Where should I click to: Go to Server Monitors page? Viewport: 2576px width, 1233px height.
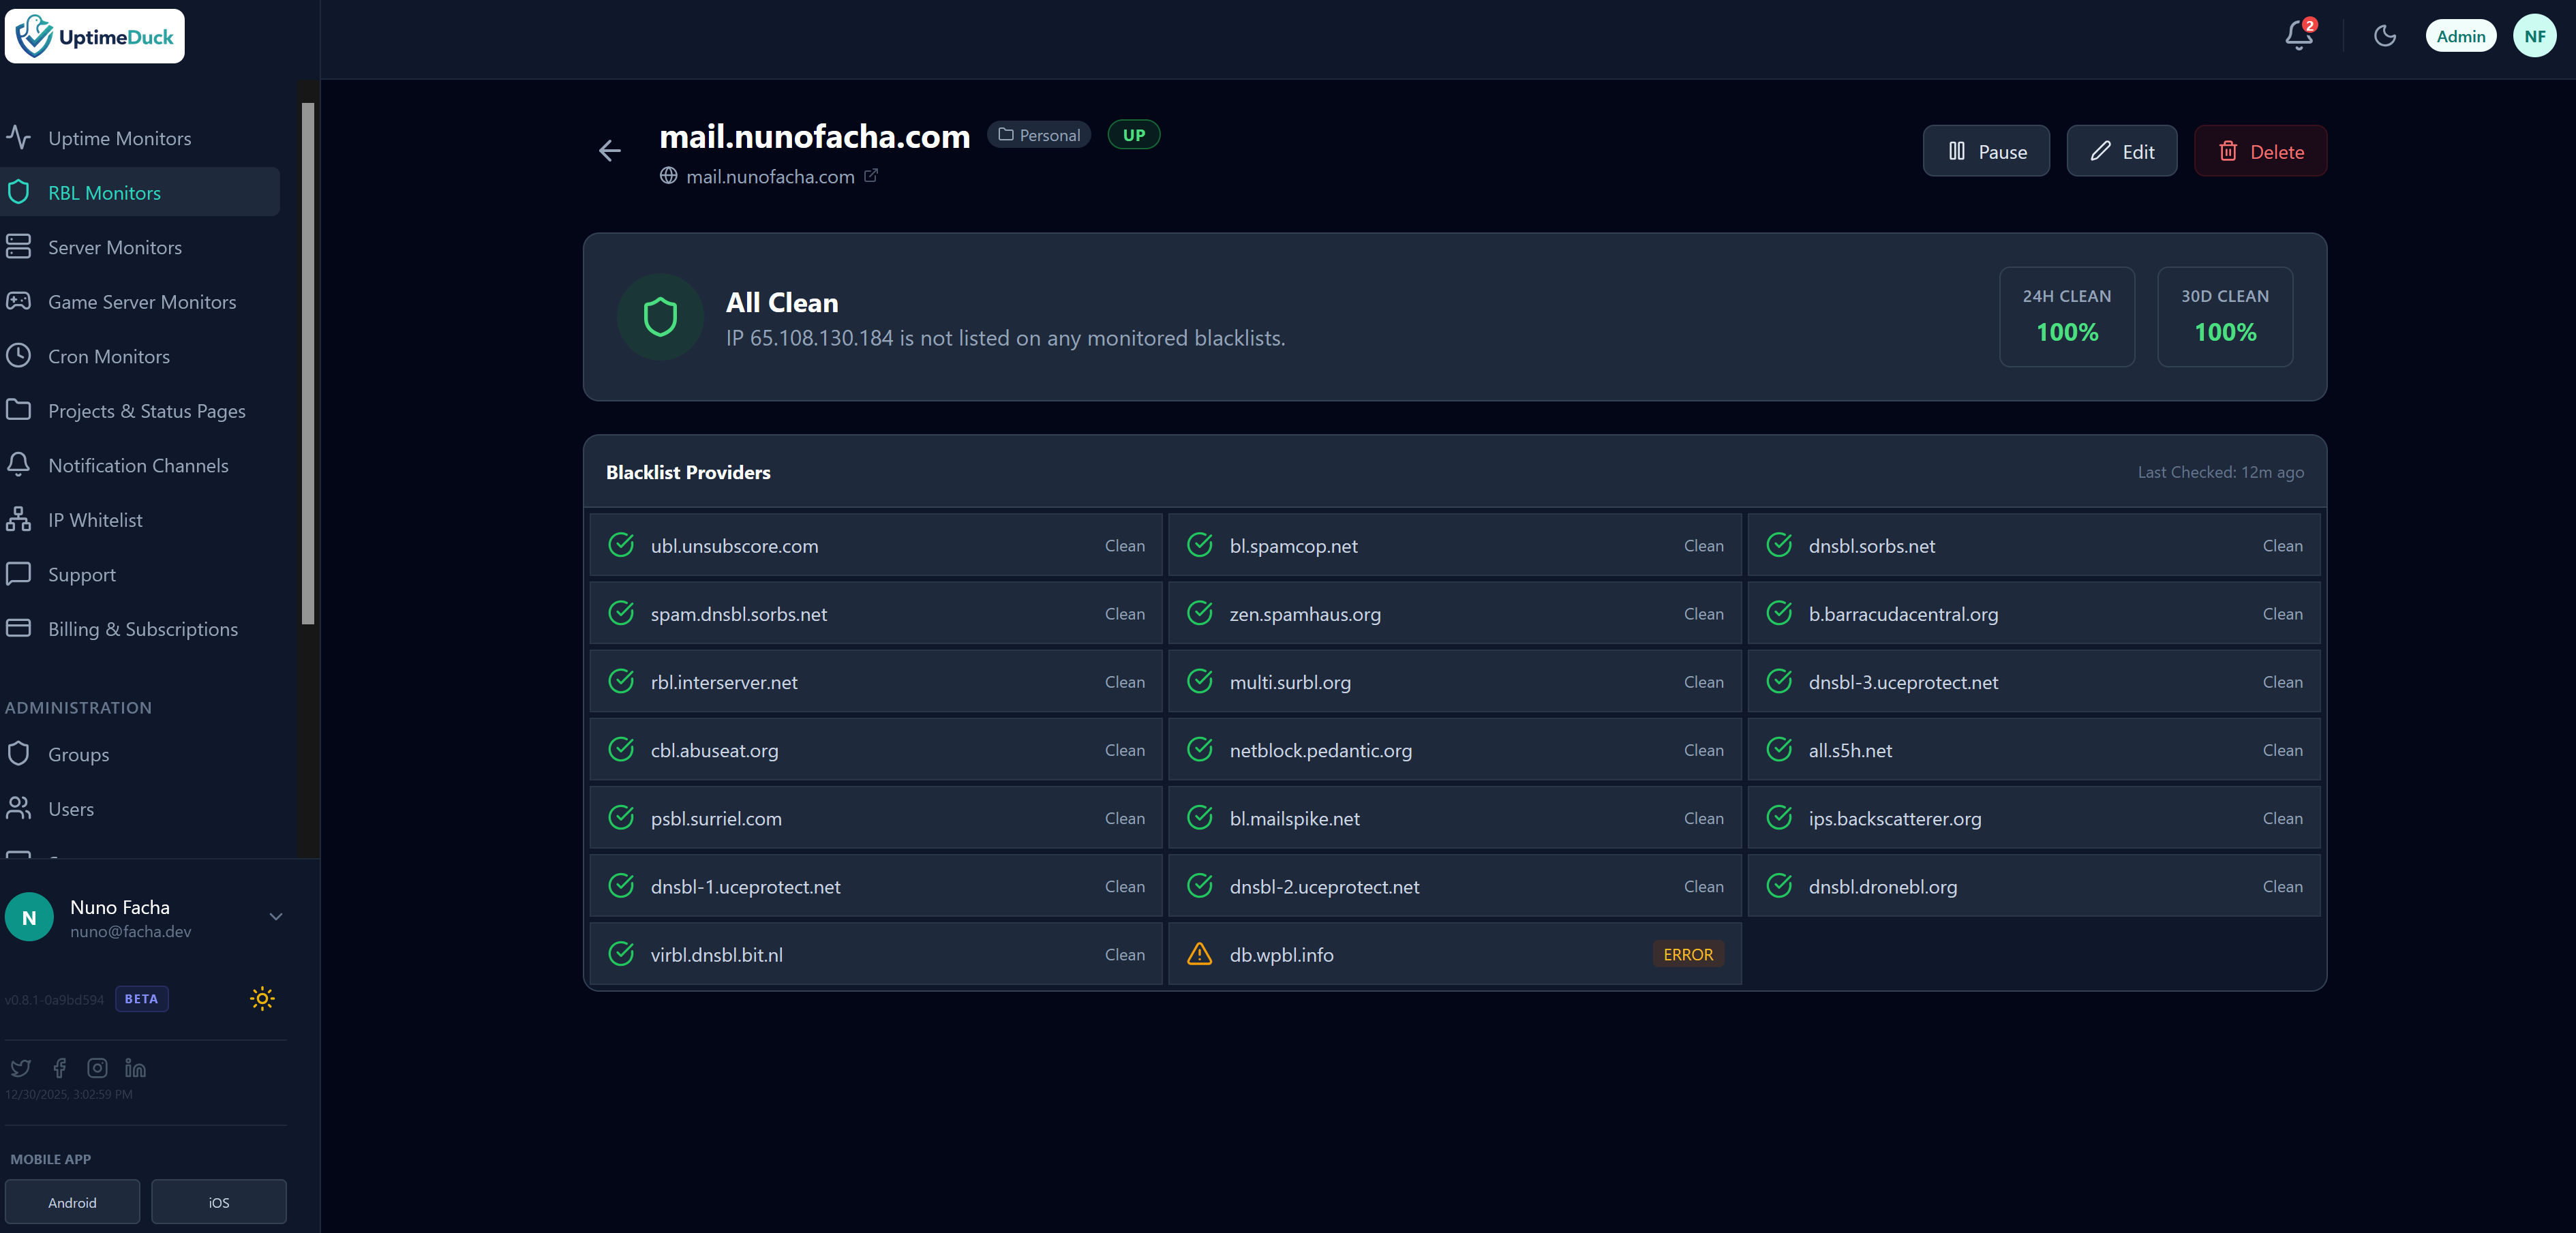(x=114, y=247)
